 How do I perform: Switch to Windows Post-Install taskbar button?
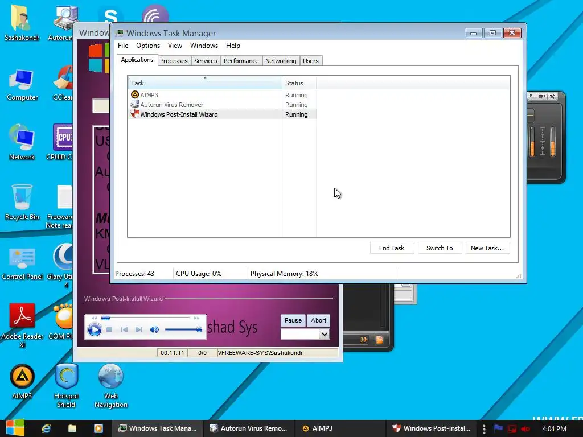coord(432,428)
